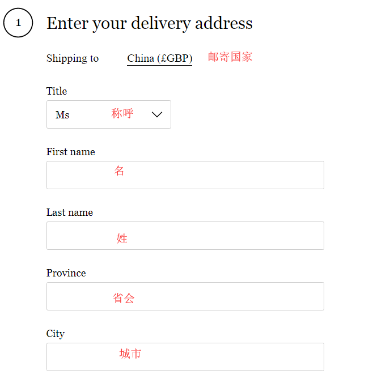
Task: Click the 'Last name' label text
Action: 70,212
